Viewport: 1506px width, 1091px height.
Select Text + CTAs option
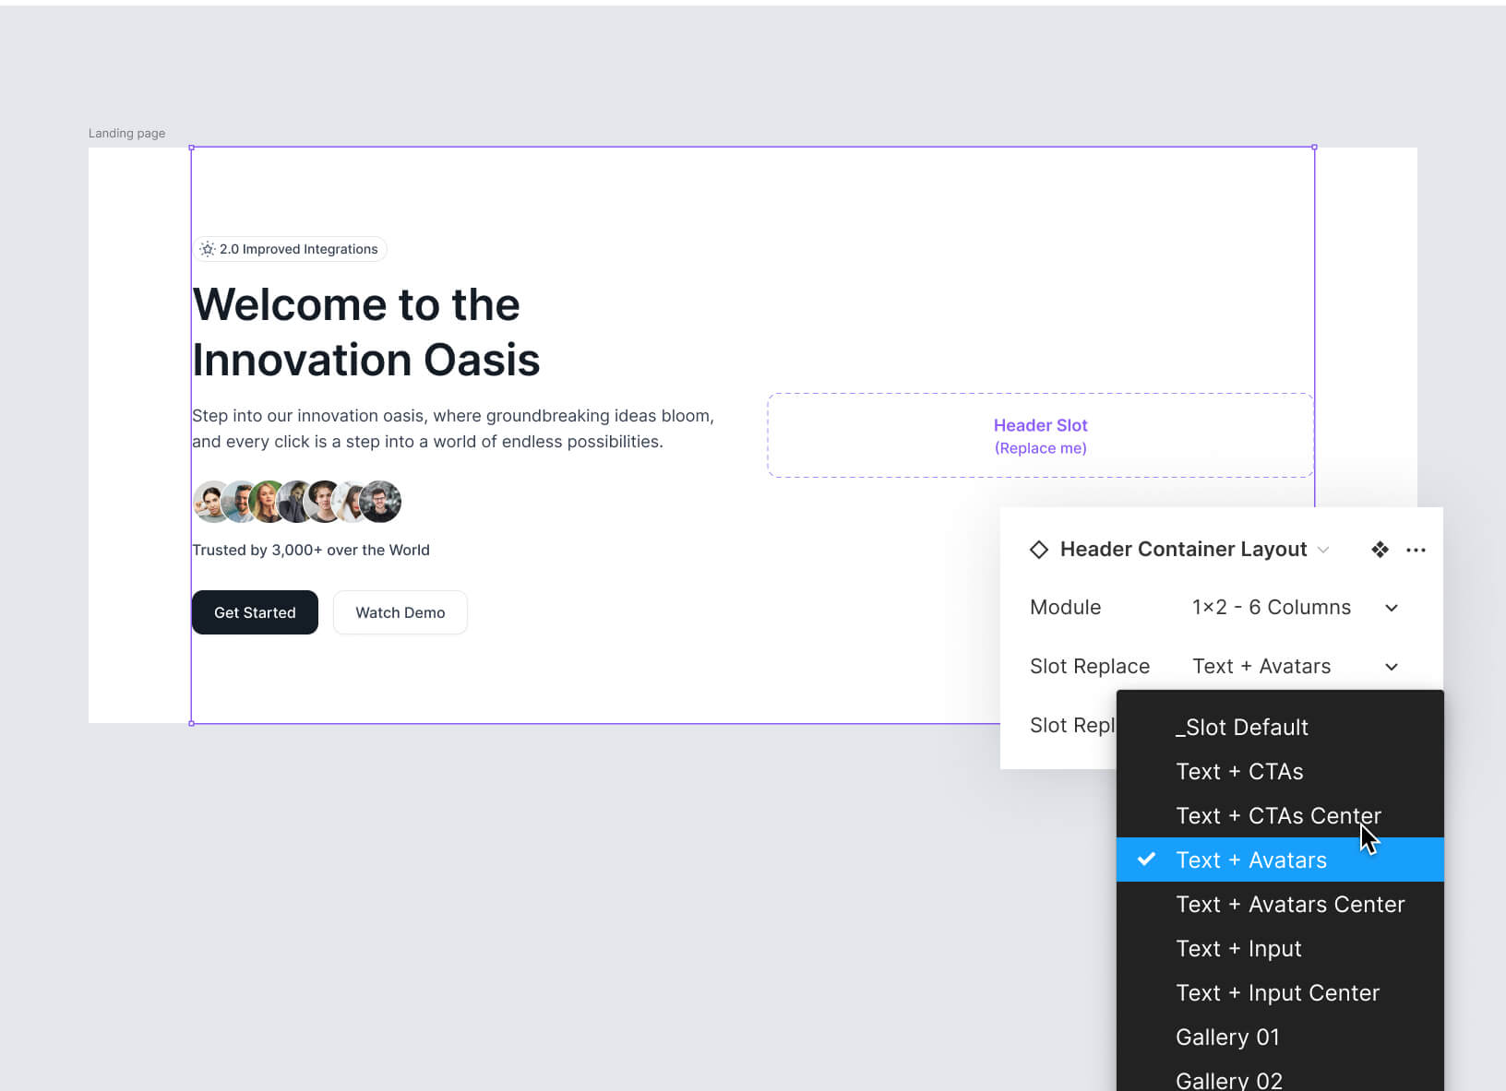[1239, 771]
